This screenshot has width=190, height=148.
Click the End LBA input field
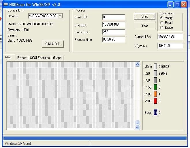click(x=114, y=24)
